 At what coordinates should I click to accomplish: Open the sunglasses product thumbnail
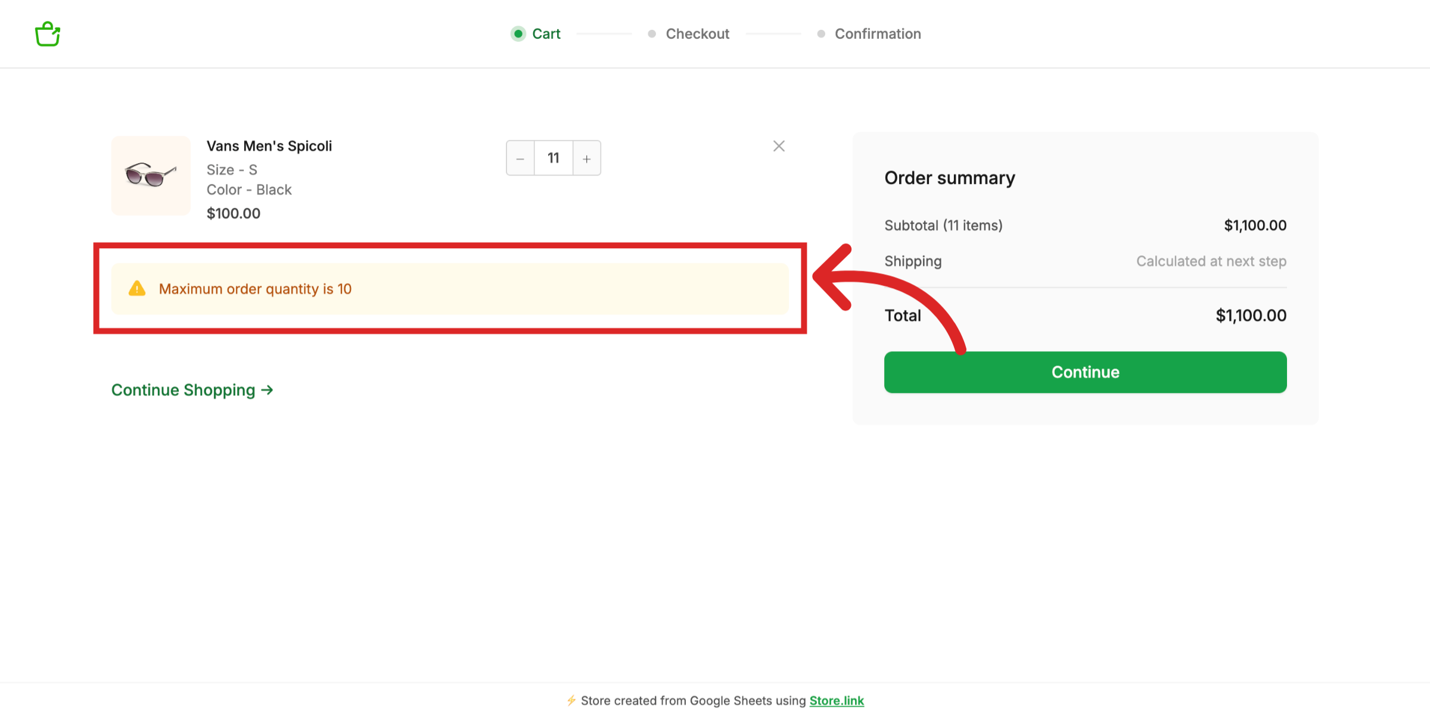tap(151, 176)
